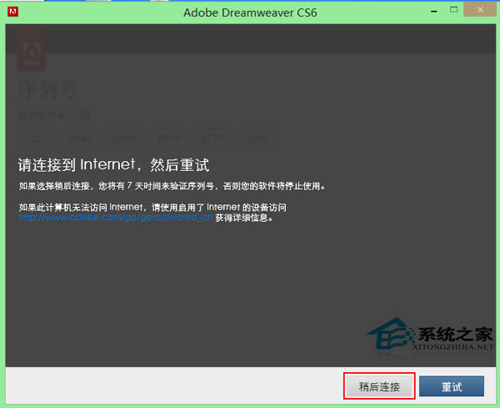Click the info icon beside 提供序列号

(x=83, y=114)
